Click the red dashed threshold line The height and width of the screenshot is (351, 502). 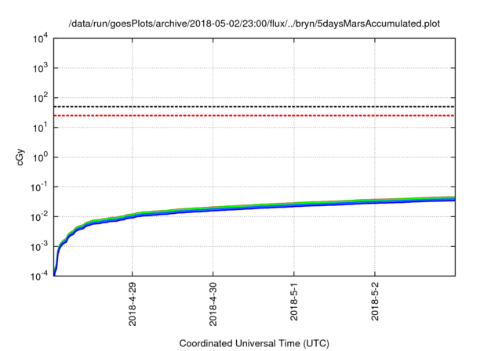[254, 115]
